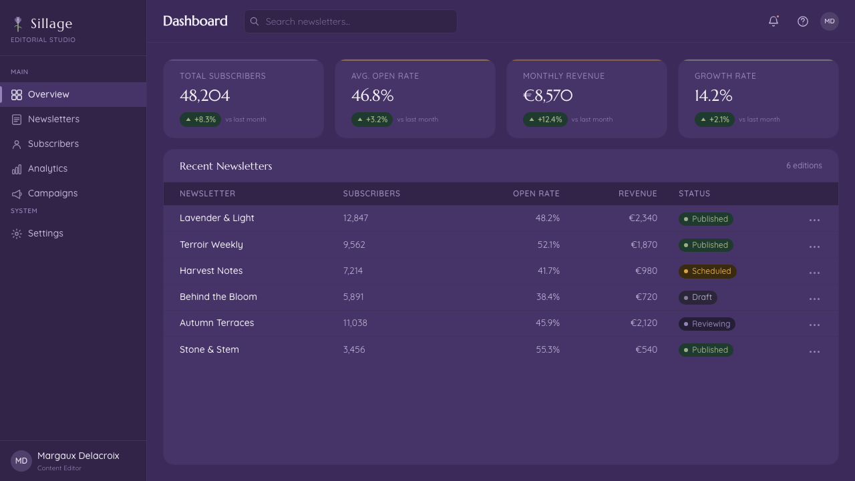This screenshot has height=481, width=855.
Task: Click the 55.3% open rate value
Action: pyautogui.click(x=548, y=349)
